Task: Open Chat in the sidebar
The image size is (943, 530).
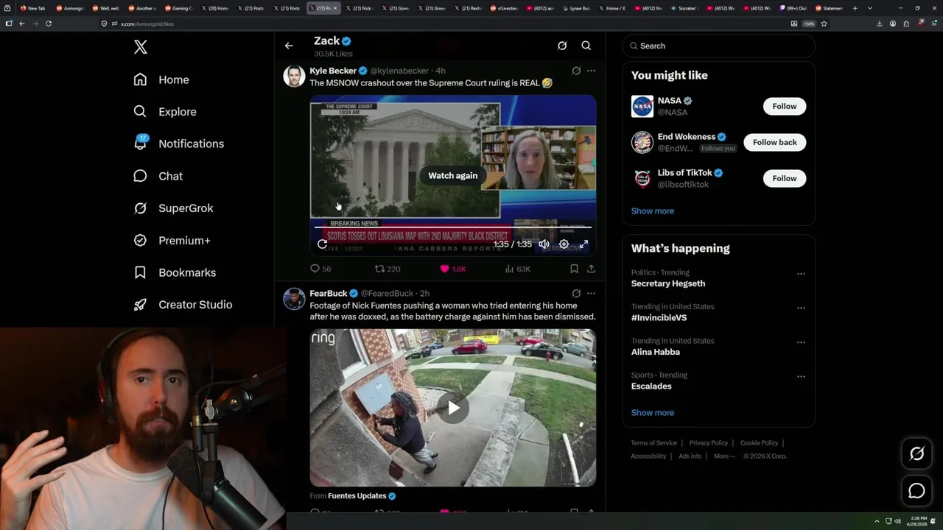Action: tap(158, 176)
